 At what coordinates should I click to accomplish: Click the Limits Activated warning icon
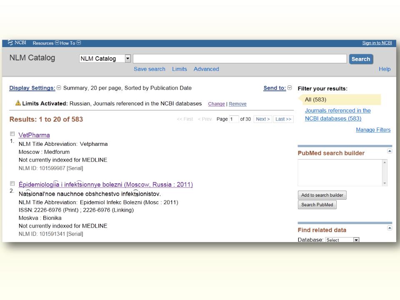tap(18, 103)
